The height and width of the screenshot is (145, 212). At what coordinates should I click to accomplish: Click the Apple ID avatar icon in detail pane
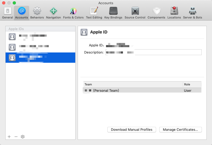click(84, 32)
